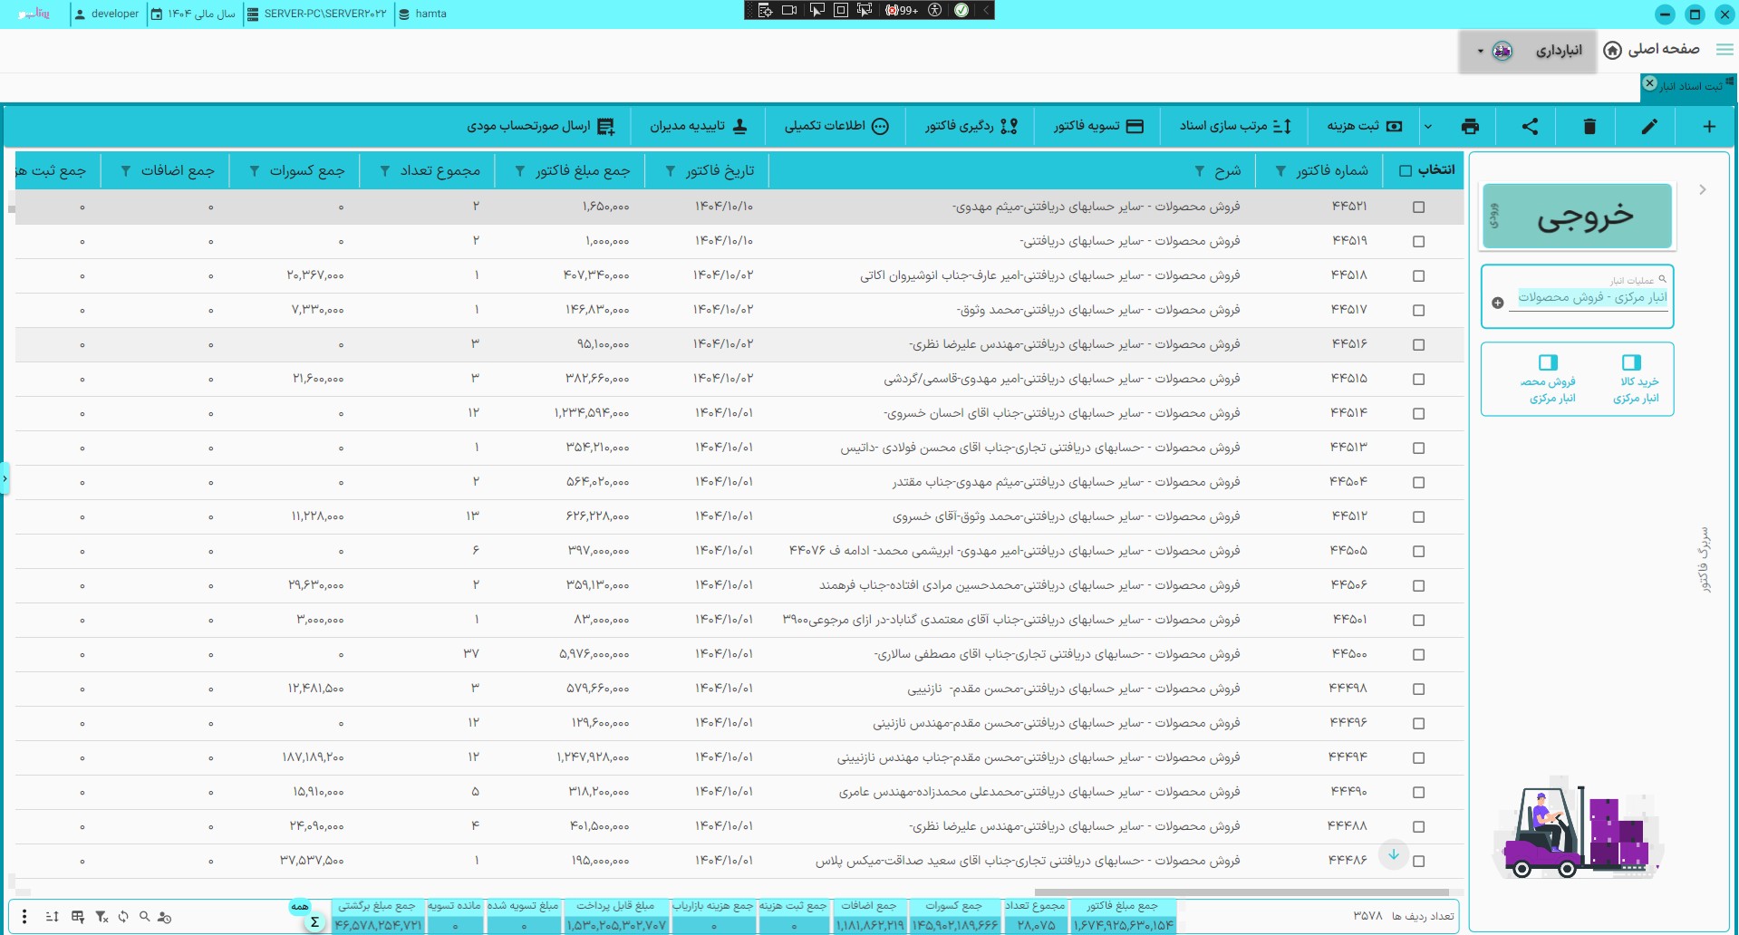
Task: Open the three-dots menu in bottom bar
Action: 24,917
